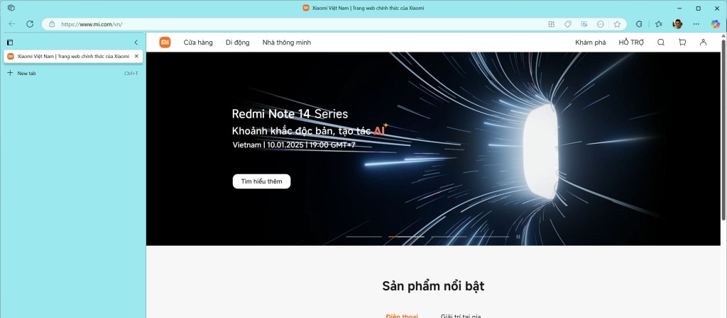Click the video enhance icon in address bar
Viewport: 727px width, 318px height.
click(x=584, y=24)
